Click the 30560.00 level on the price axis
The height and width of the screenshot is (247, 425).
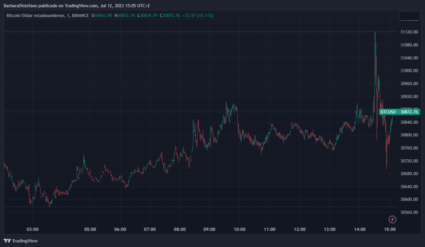409,212
